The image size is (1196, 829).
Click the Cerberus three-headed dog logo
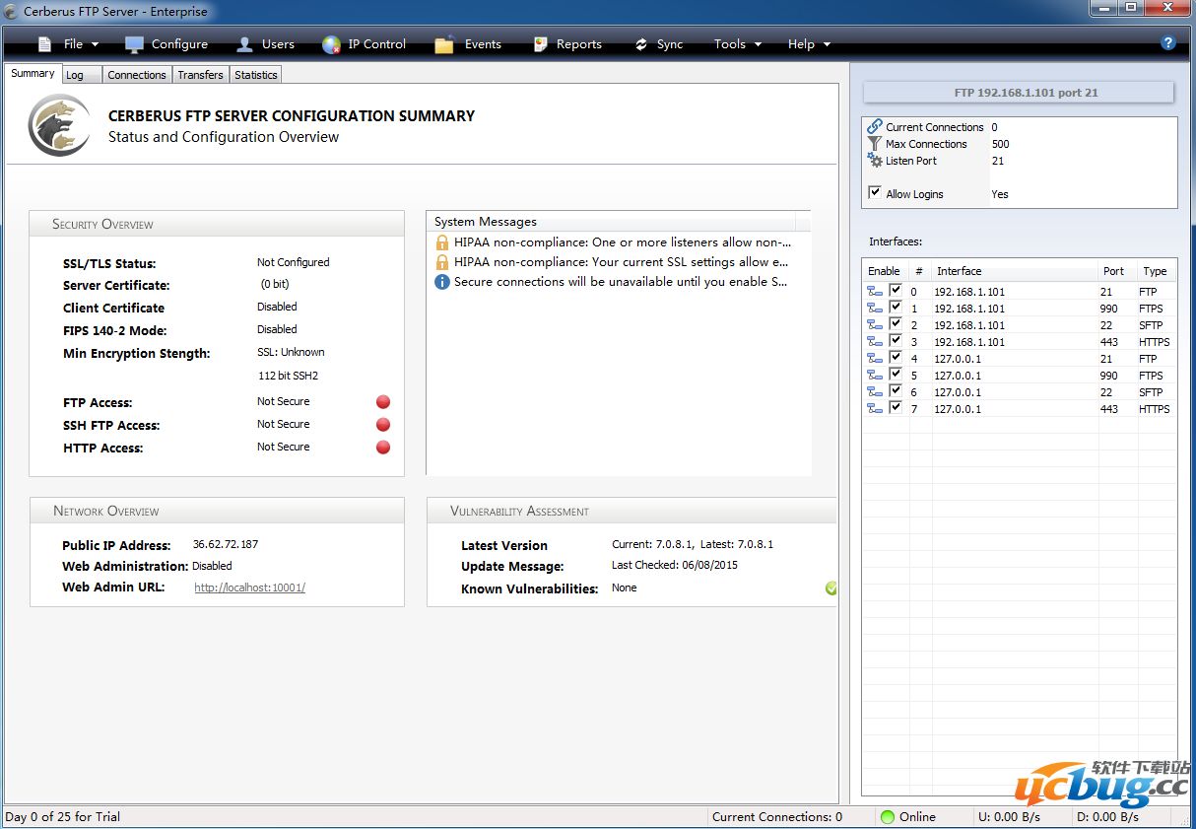click(x=59, y=125)
